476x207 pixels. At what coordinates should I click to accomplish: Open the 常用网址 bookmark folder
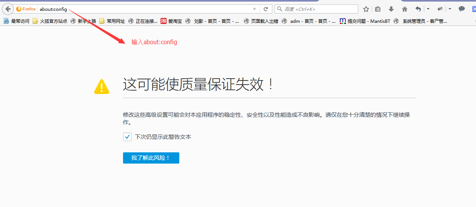[x=112, y=21]
